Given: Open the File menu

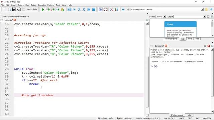Looking at the screenshot, I should pyautogui.click(x=2, y=5).
